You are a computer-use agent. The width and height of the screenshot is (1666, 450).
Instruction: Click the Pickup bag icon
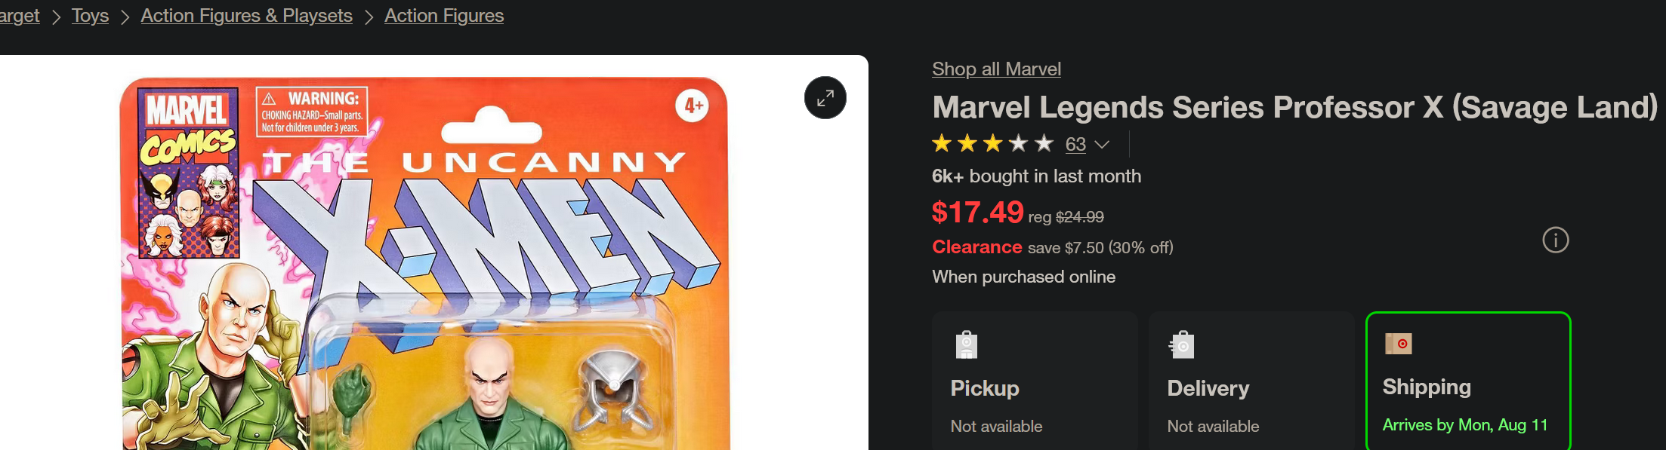click(966, 344)
